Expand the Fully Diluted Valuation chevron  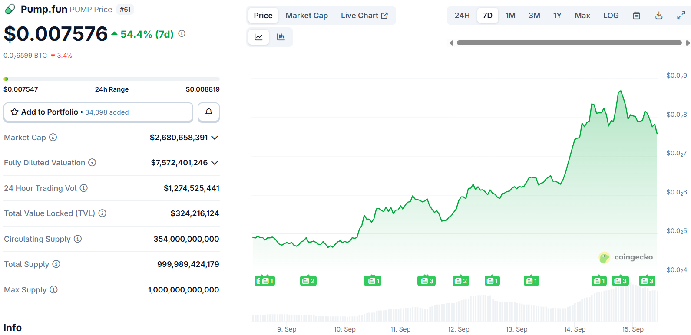coord(215,163)
